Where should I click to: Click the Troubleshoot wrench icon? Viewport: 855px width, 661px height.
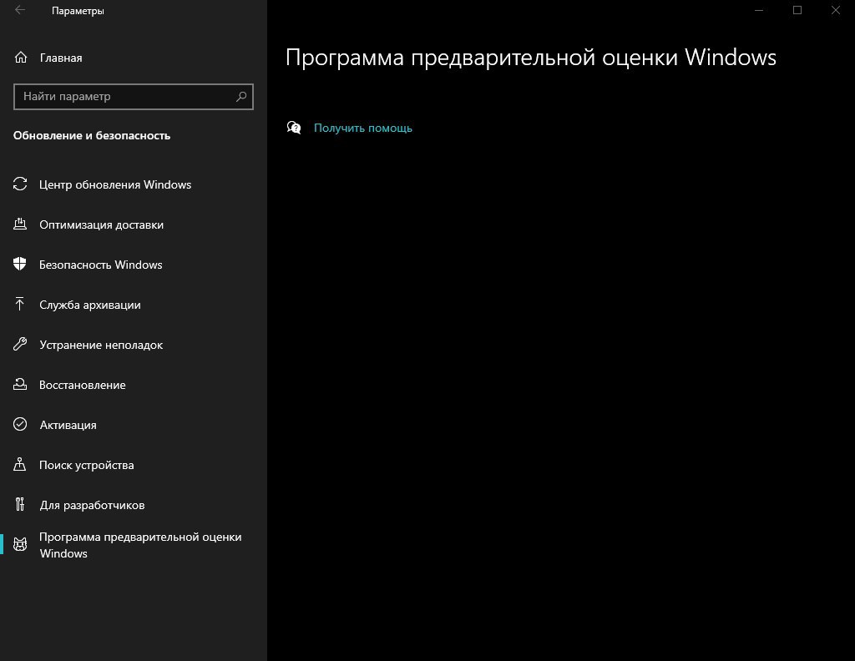coord(20,344)
